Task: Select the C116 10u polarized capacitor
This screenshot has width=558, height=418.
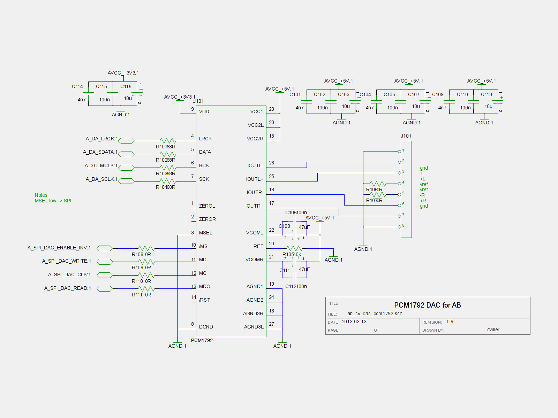Action: pyautogui.click(x=137, y=94)
